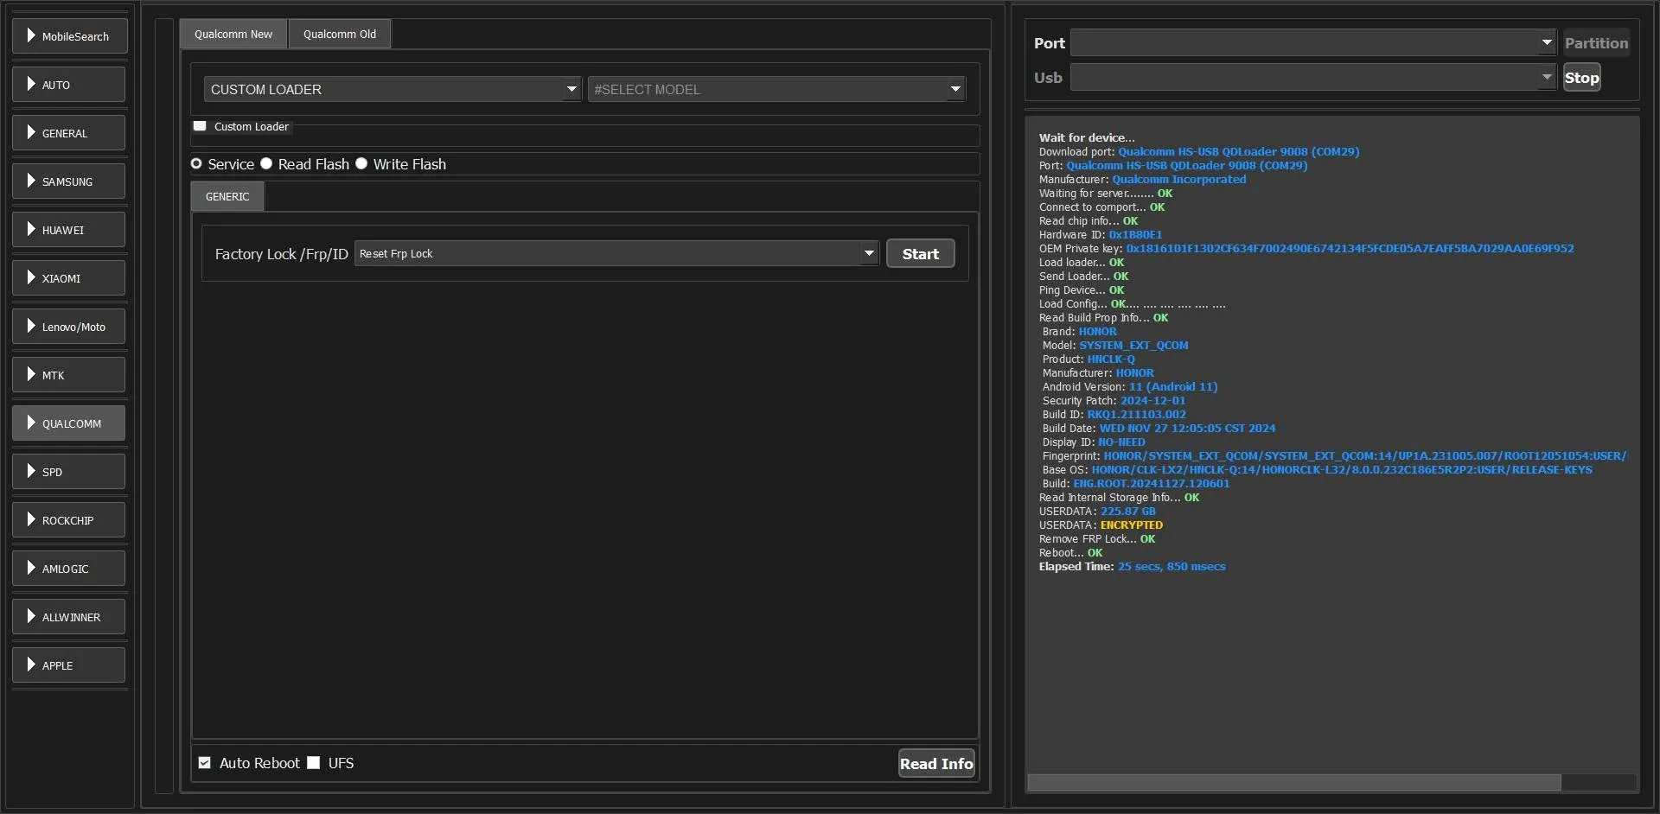
Task: Click the log panel horizontal scrollbar
Action: point(1294,782)
